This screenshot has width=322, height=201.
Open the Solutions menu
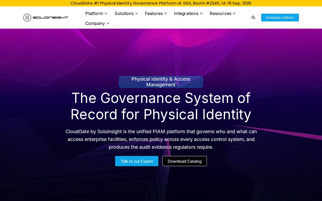[124, 13]
